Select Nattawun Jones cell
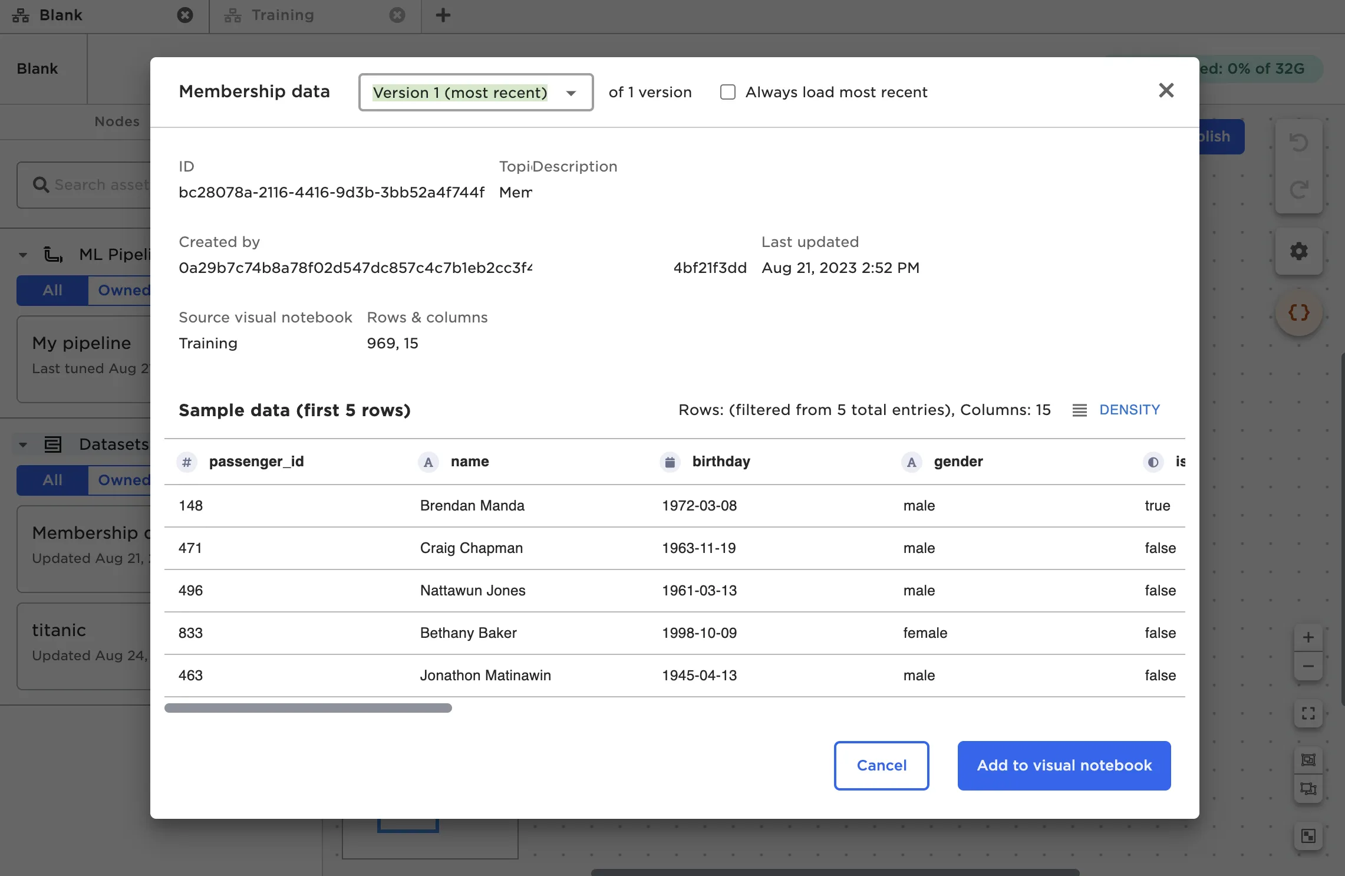Viewport: 1345px width, 876px height. click(x=473, y=591)
